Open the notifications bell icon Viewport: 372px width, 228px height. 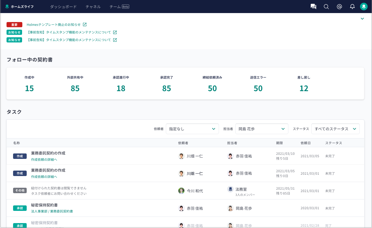pos(352,7)
